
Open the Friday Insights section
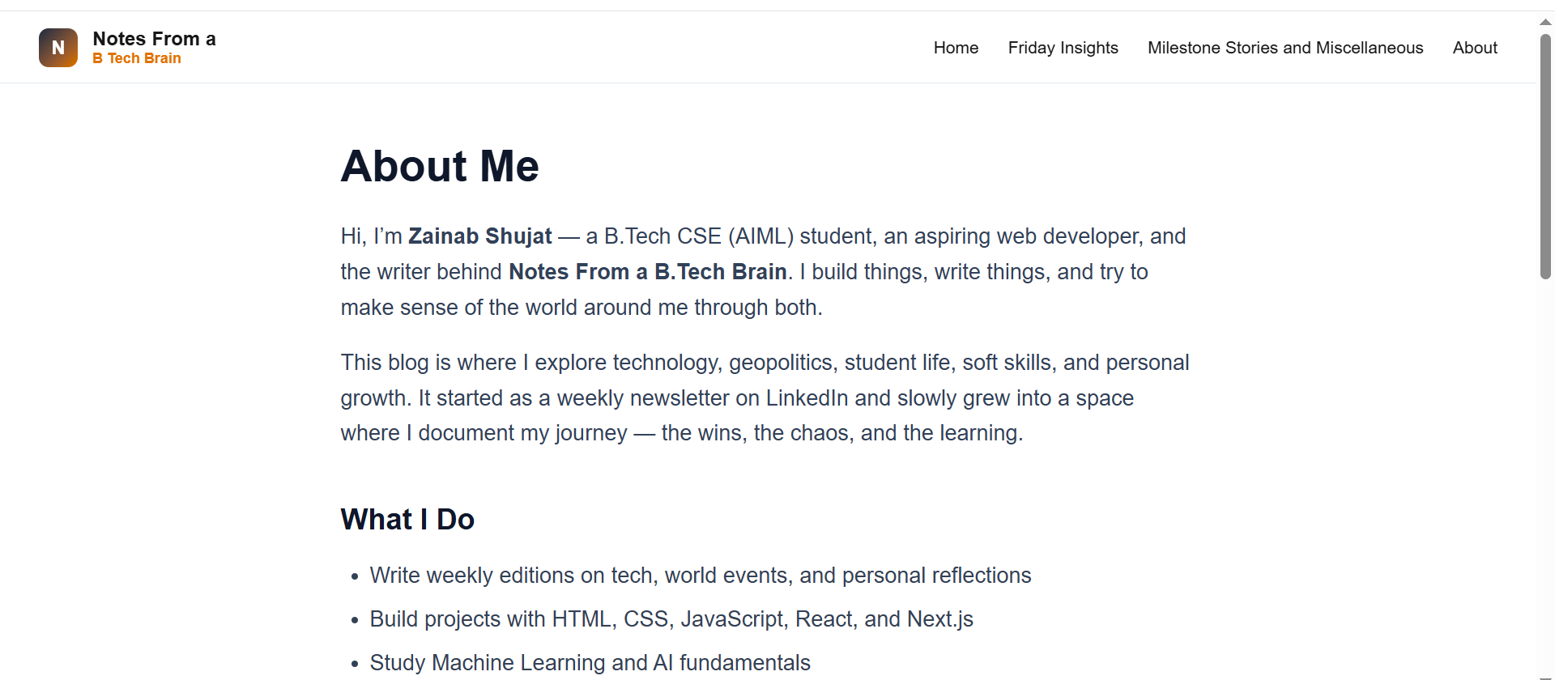pyautogui.click(x=1063, y=48)
